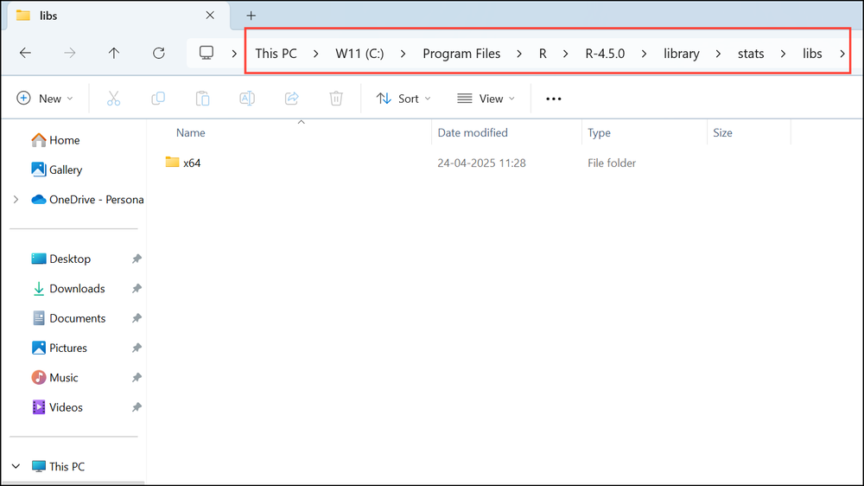
Task: Expand the This PC tree node
Action: point(16,466)
